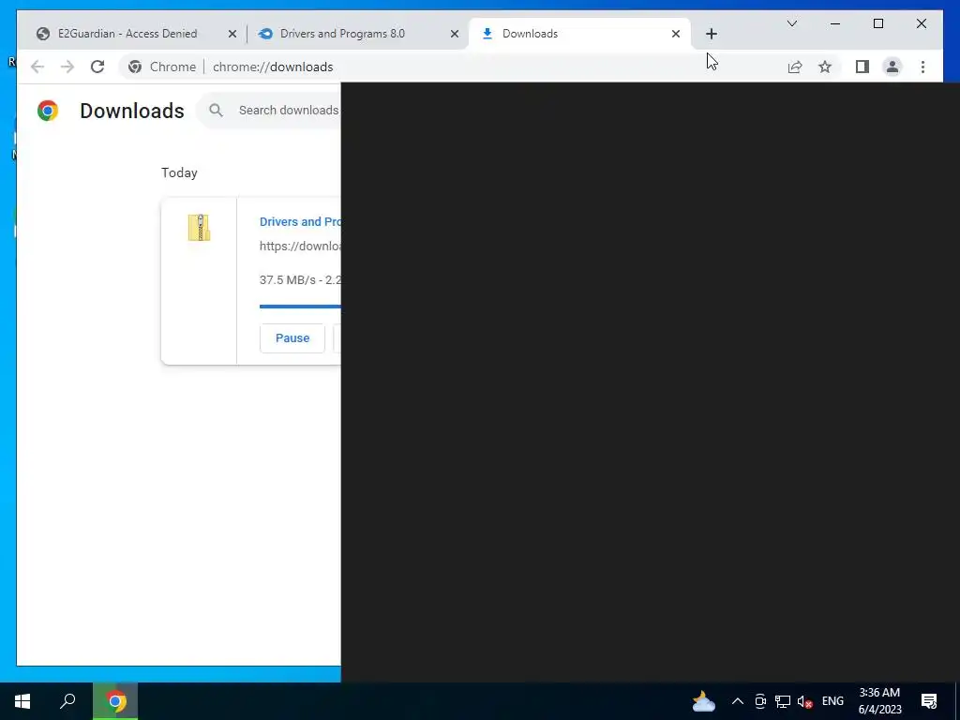The width and height of the screenshot is (960, 720).
Task: Open the weather widget in taskbar
Action: 703,701
